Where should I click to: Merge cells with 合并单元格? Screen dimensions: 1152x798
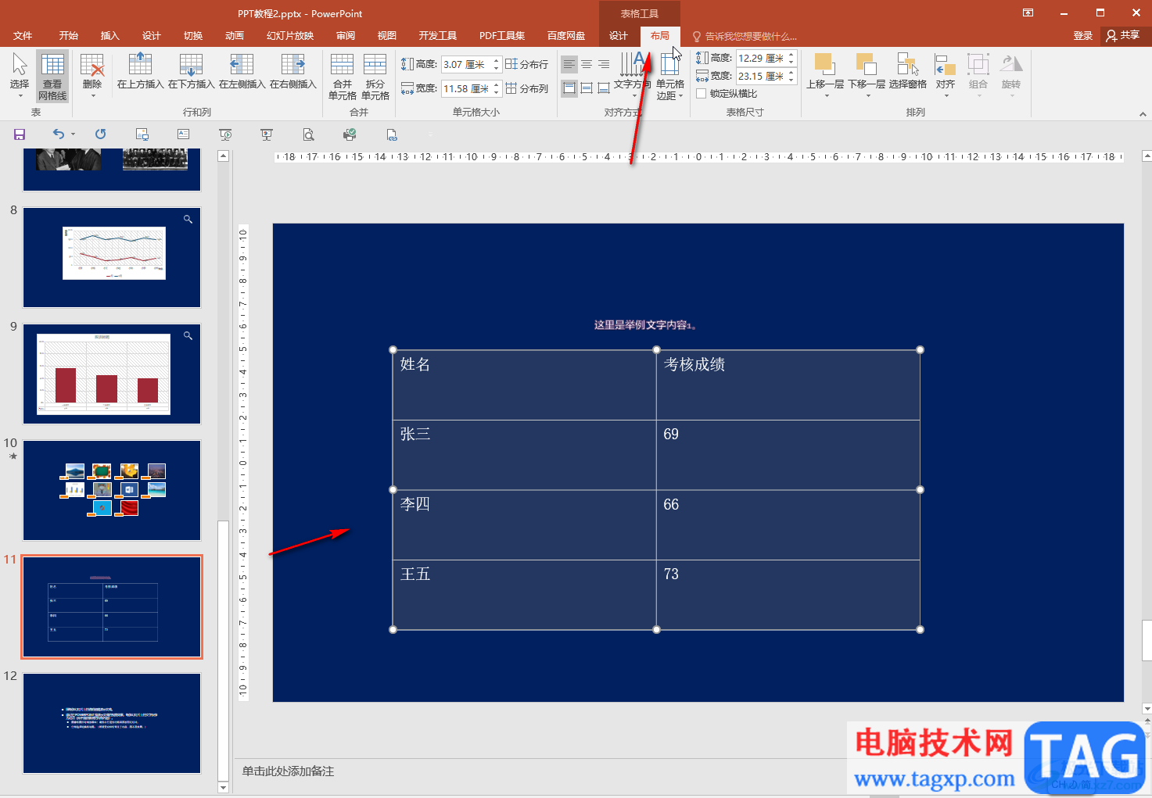click(x=343, y=77)
